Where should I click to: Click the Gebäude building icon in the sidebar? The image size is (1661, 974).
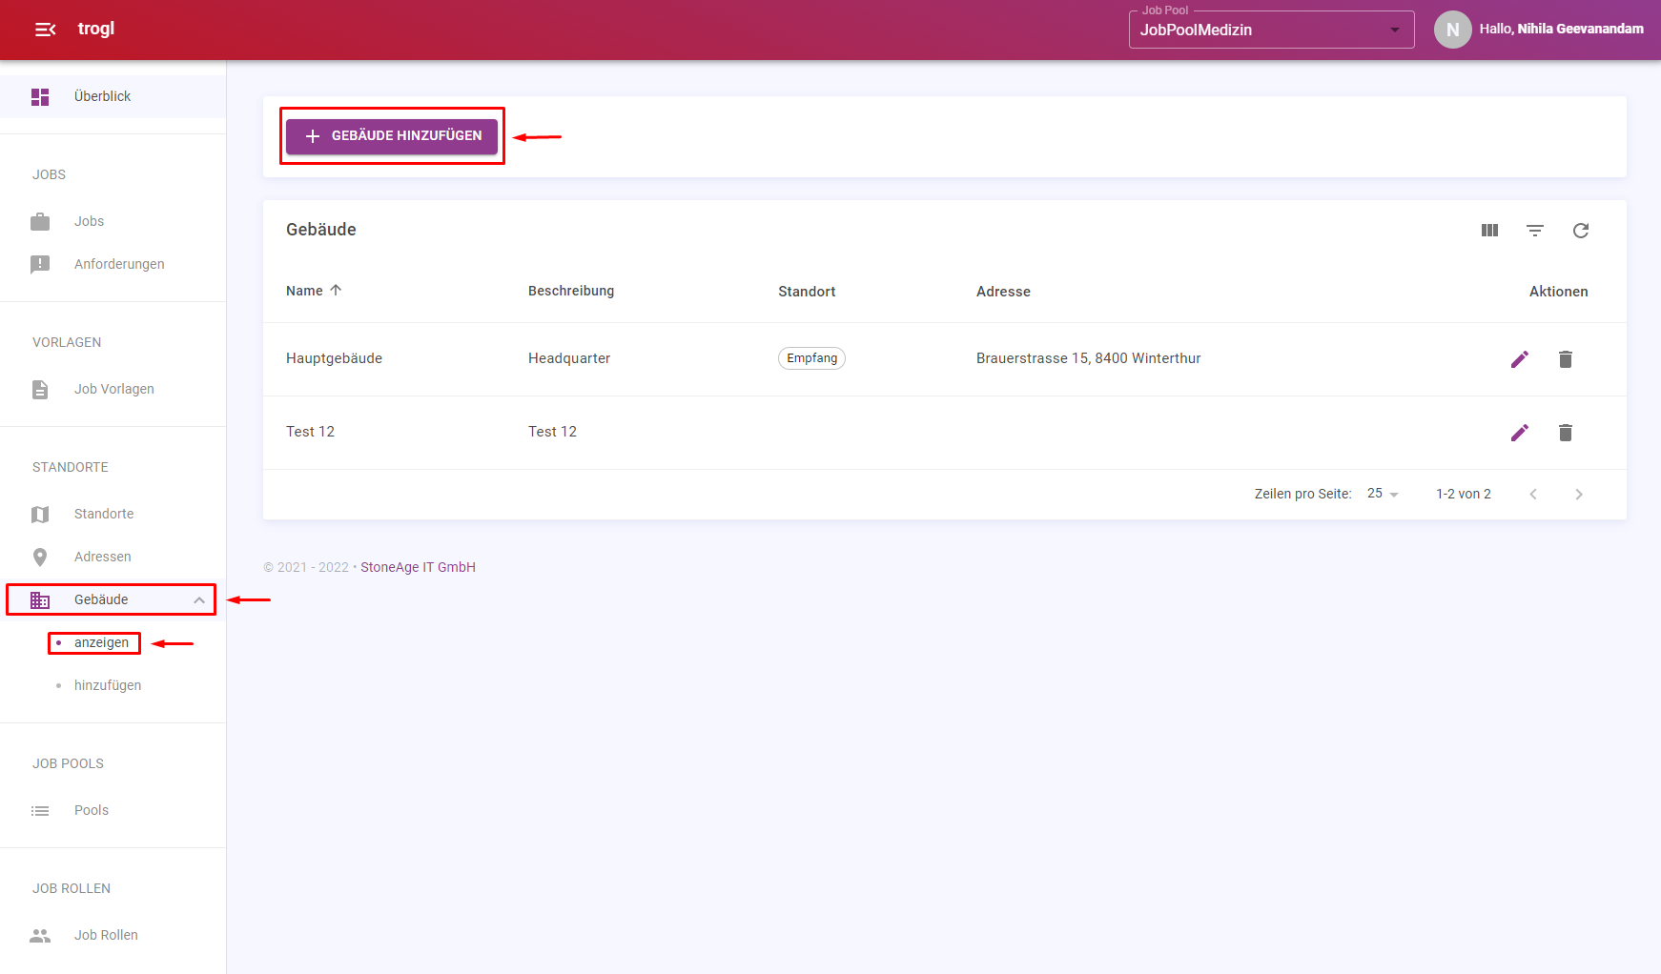pos(40,599)
